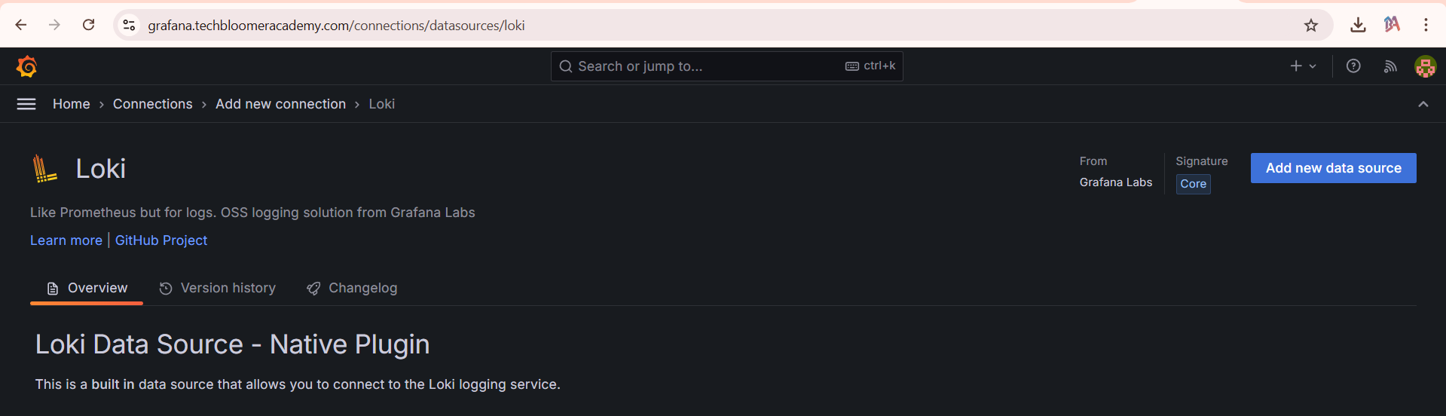Collapse the top search bar chevron

(x=1423, y=104)
